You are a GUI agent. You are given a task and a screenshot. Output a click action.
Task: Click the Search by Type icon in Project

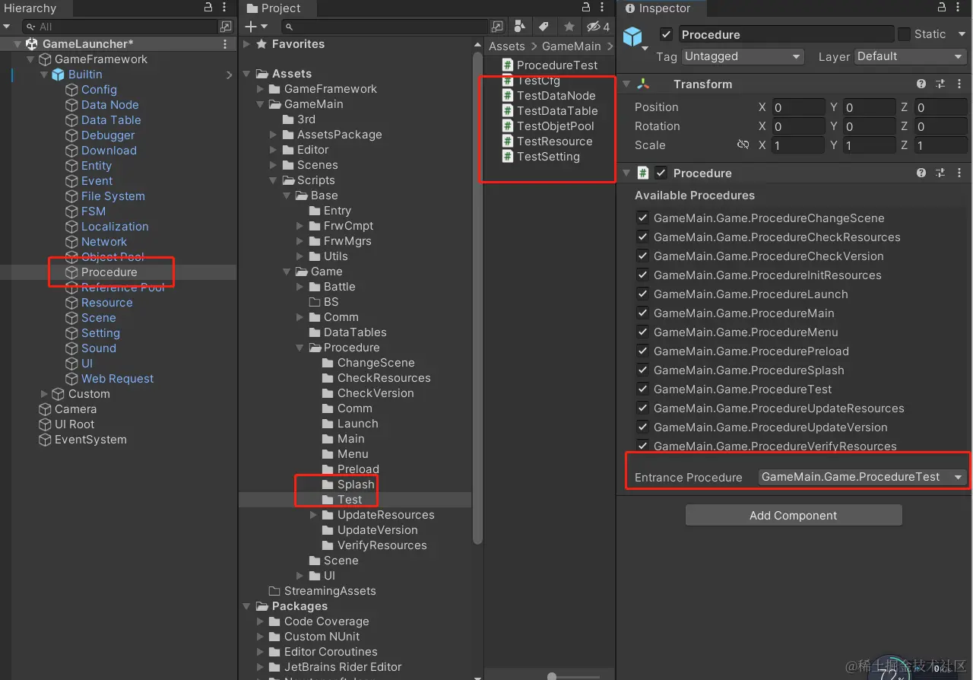(520, 27)
